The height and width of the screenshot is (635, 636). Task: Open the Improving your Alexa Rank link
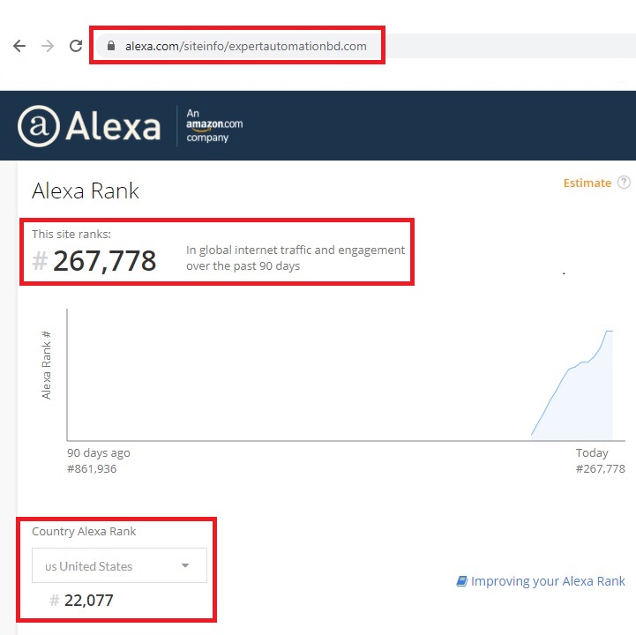pos(547,581)
